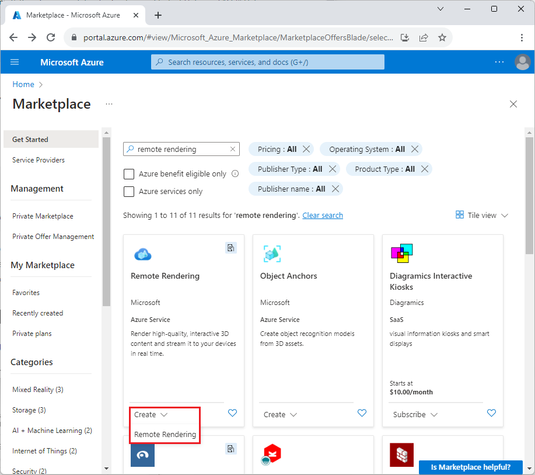Click the Marketplace search input field
Image resolution: width=535 pixels, height=475 pixels.
click(x=181, y=149)
